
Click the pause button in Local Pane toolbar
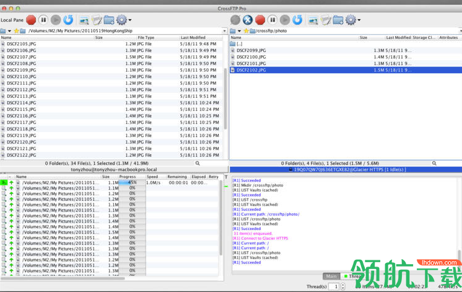43,20
